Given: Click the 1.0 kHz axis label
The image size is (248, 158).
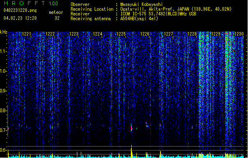Looking at the screenshot, I should coord(4,71).
